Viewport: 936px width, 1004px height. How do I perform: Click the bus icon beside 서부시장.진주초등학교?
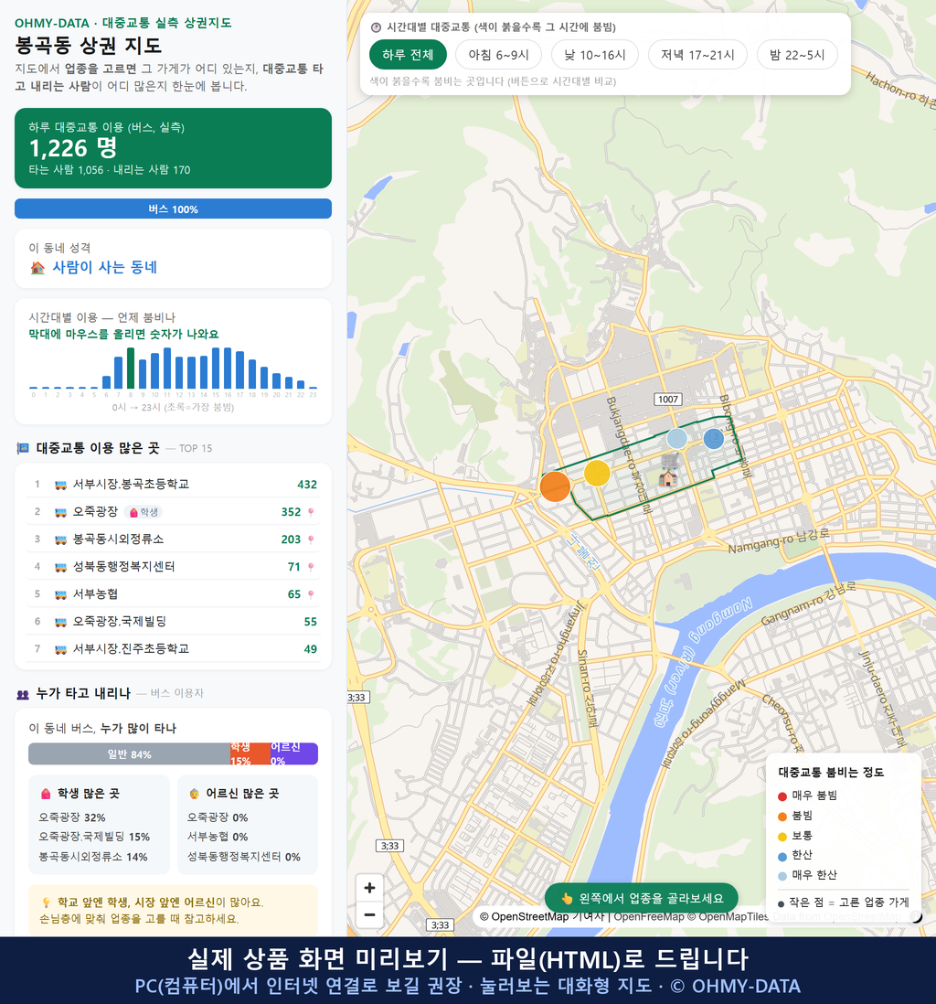(x=60, y=649)
